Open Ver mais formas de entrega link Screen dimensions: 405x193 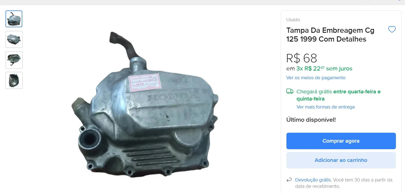coord(325,107)
